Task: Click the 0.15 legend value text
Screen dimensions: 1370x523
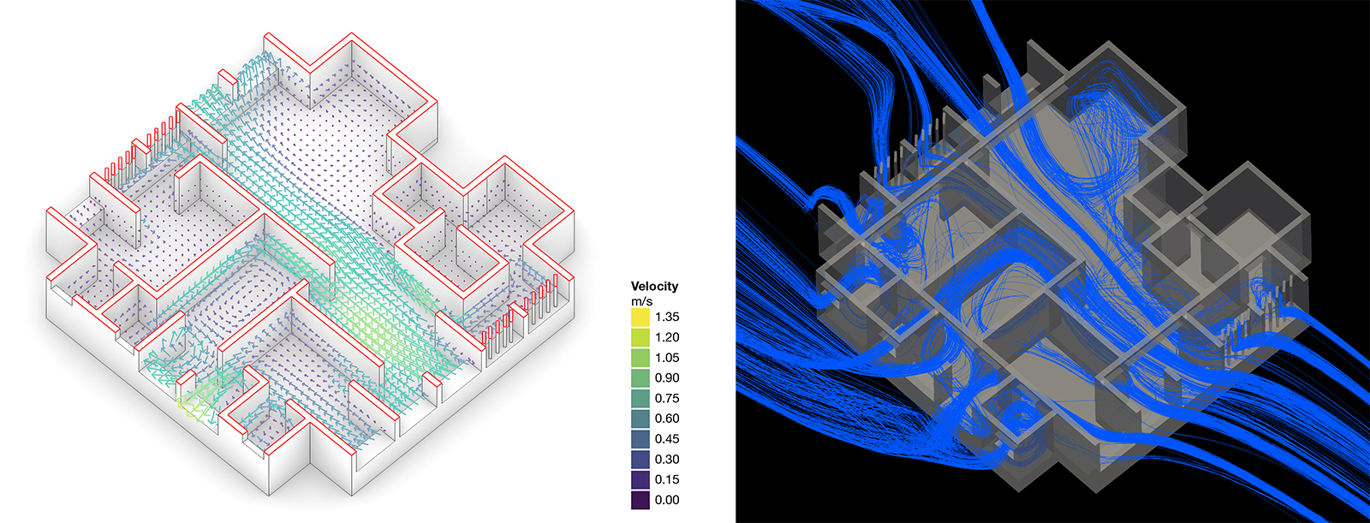Action: click(x=667, y=479)
